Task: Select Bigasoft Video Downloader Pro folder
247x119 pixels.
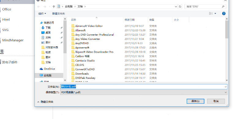Action: click(x=94, y=52)
